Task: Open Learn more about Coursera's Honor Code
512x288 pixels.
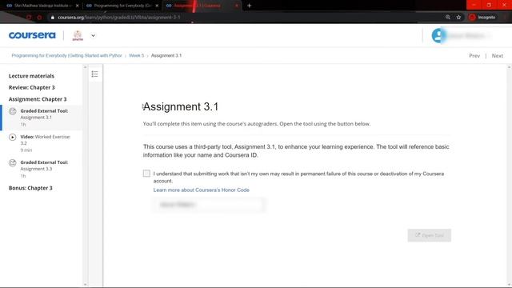Action: click(201, 190)
